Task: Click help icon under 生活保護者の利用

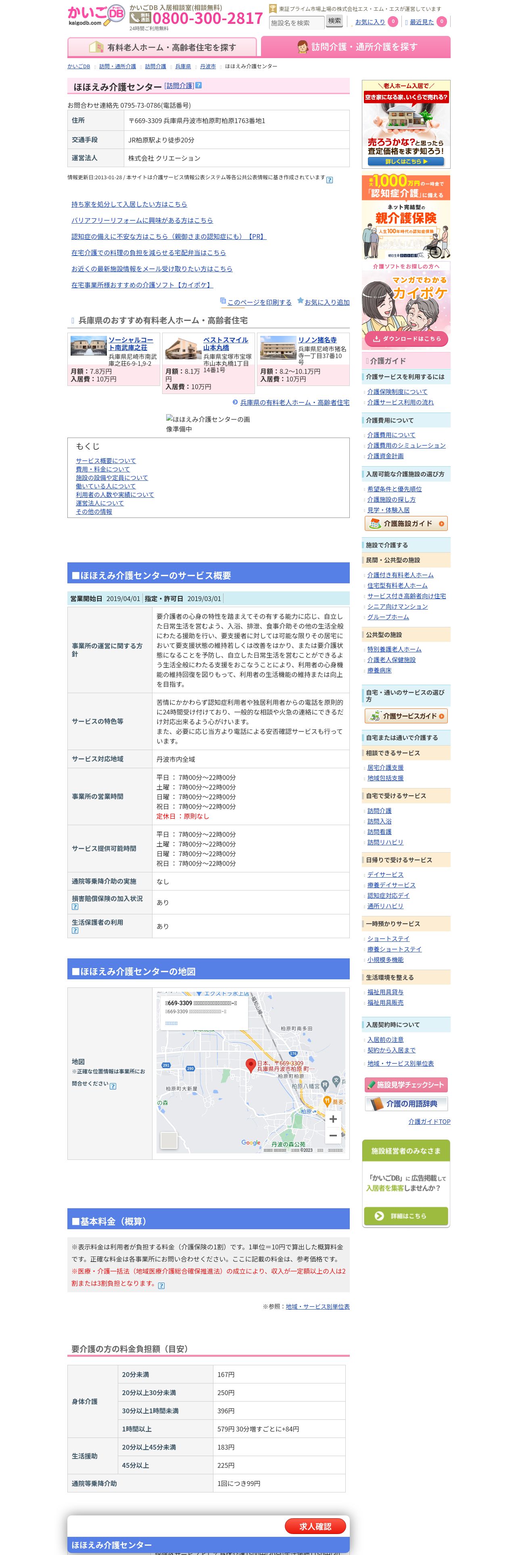Action: tap(75, 930)
